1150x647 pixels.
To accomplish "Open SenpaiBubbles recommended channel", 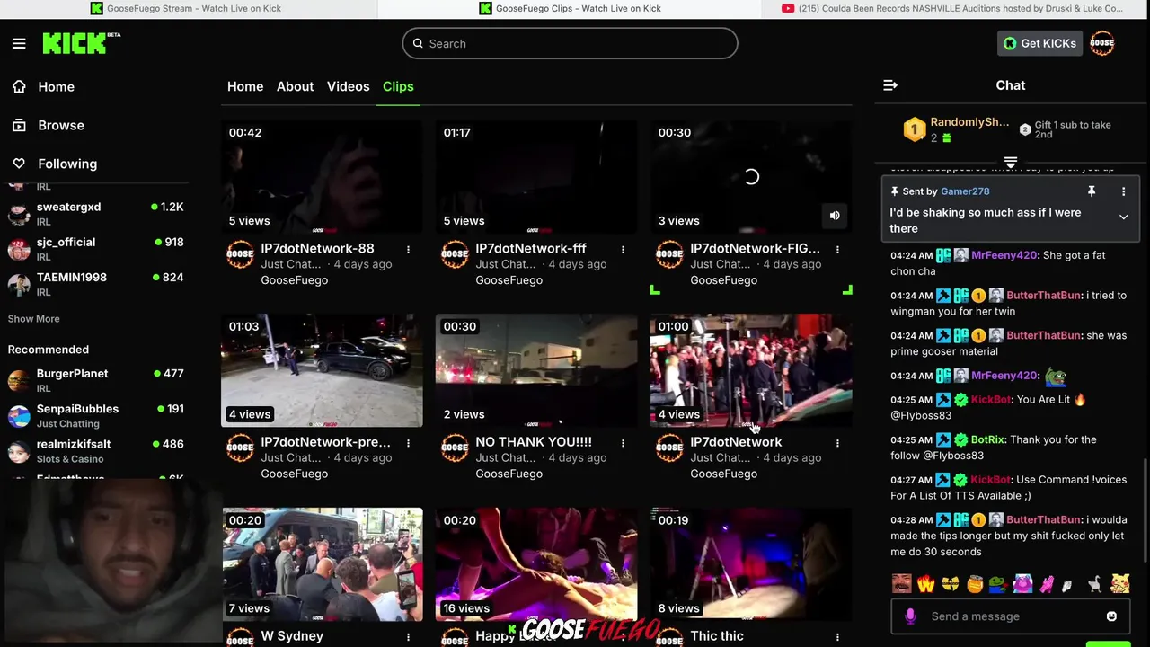I will click(96, 415).
